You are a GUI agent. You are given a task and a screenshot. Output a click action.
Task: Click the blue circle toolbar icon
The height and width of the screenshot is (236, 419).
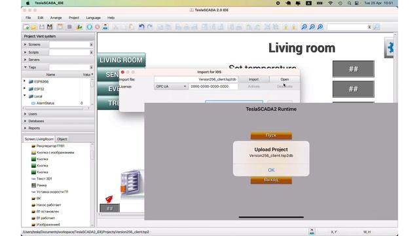tap(90, 27)
